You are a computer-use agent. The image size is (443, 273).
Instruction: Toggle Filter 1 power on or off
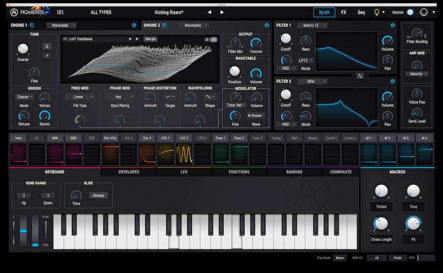coord(392,26)
